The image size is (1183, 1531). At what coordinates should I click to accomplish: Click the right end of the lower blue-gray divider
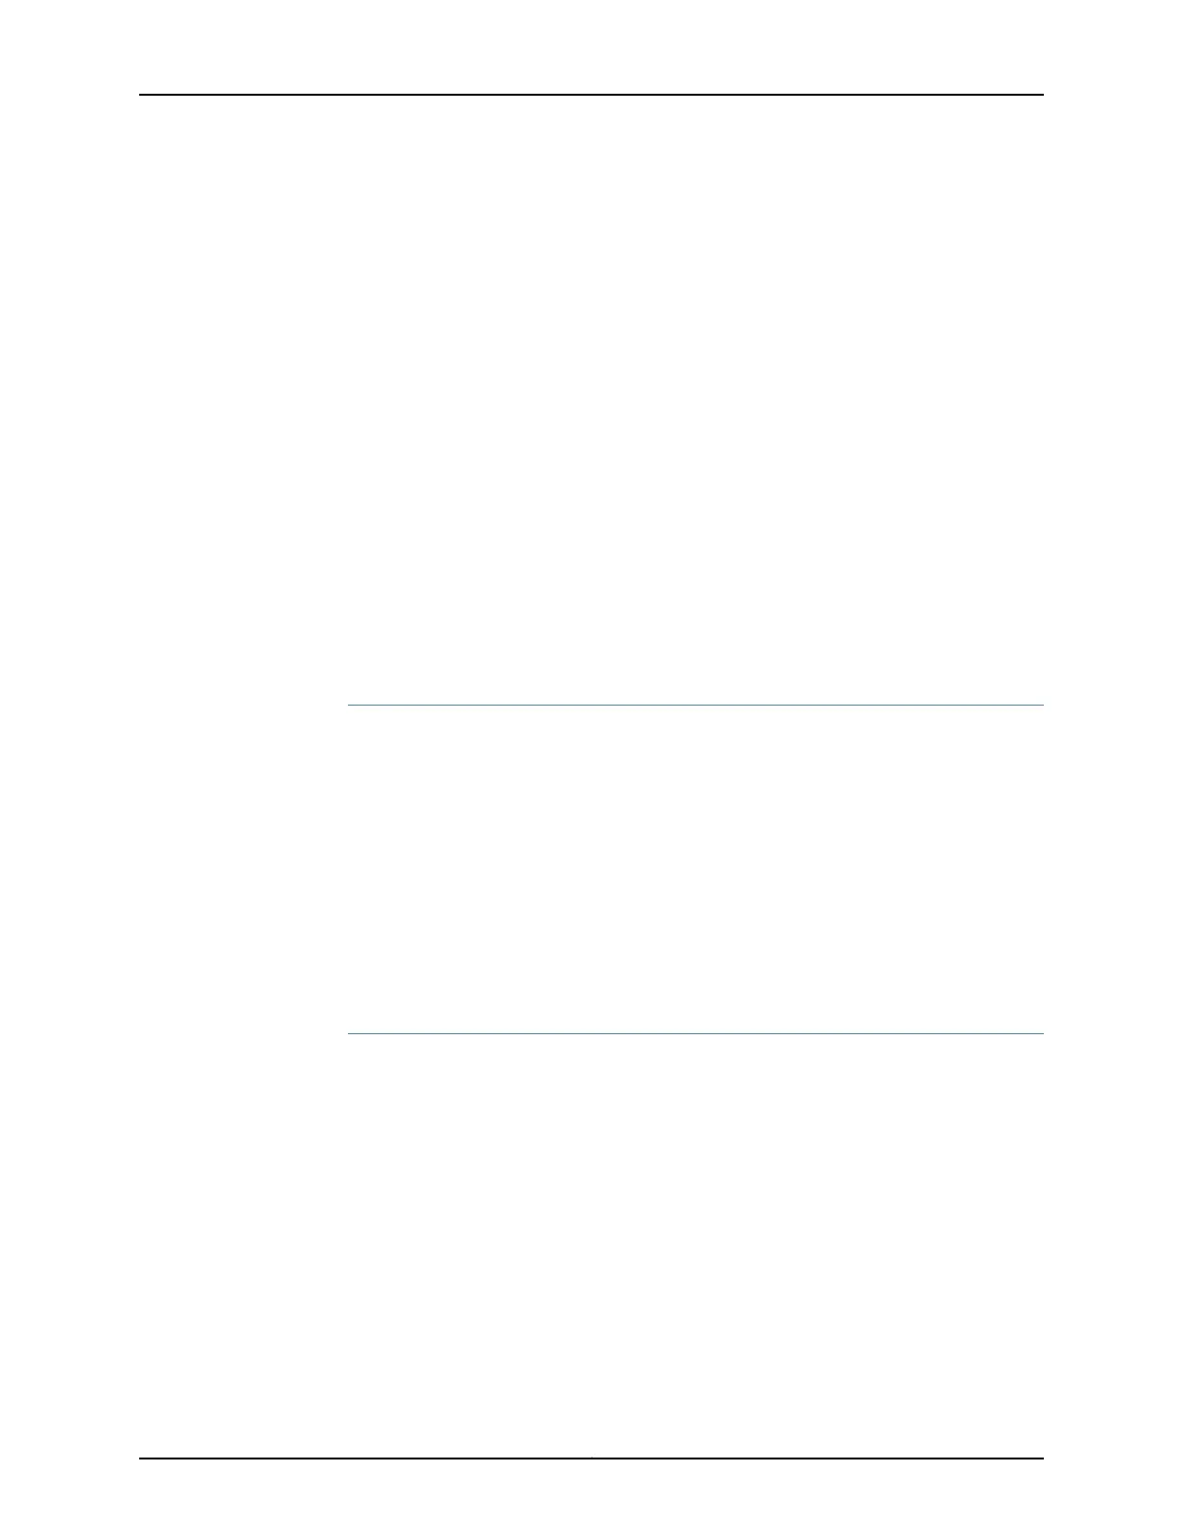click(1041, 1034)
